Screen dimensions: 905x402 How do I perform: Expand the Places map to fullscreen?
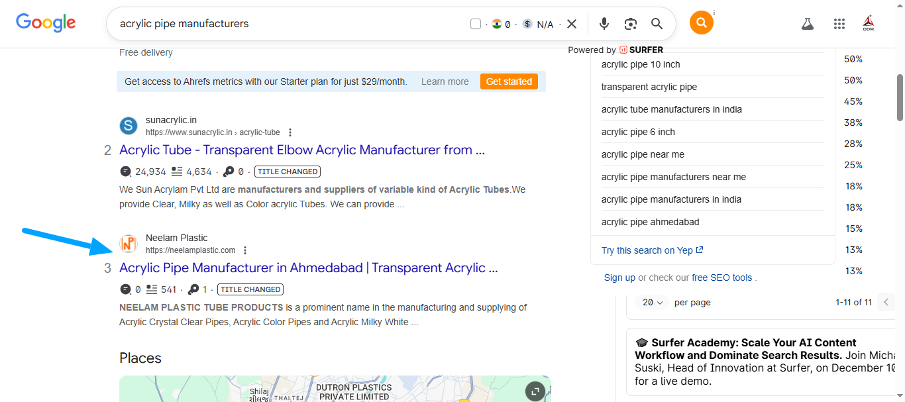[535, 391]
